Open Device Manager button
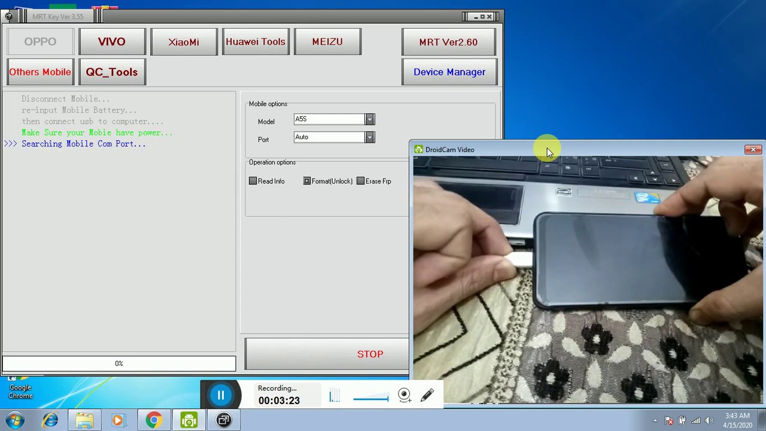766x431 pixels. coord(449,72)
